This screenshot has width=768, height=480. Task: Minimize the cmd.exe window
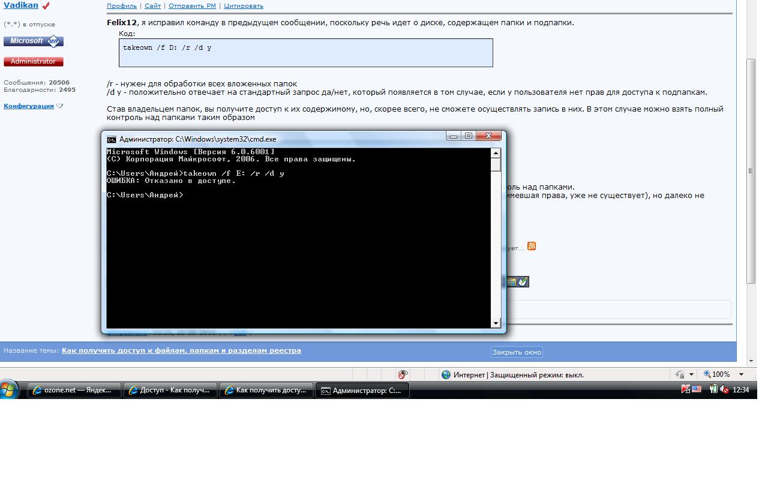click(454, 136)
